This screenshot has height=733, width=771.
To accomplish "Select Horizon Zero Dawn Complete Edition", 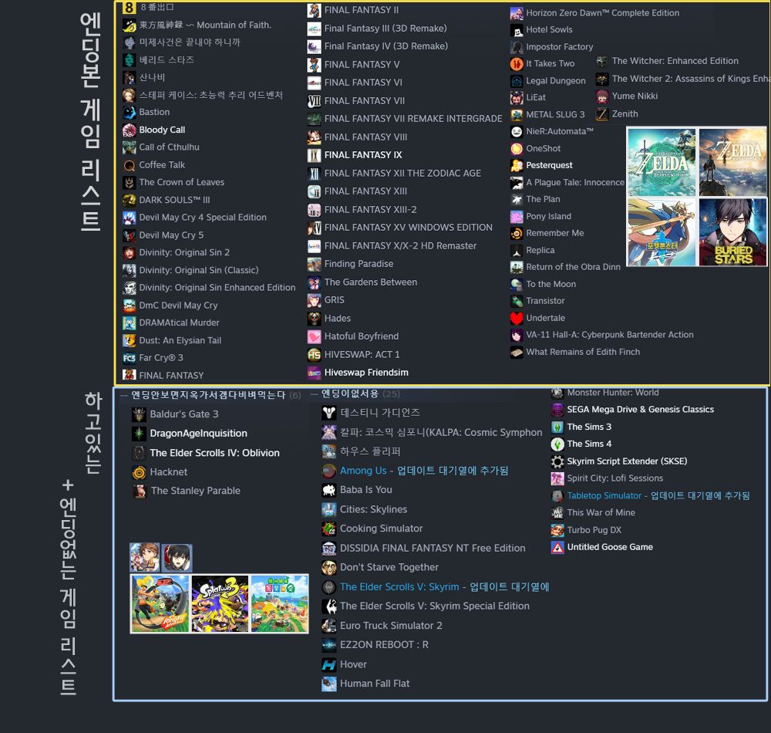I will [602, 13].
